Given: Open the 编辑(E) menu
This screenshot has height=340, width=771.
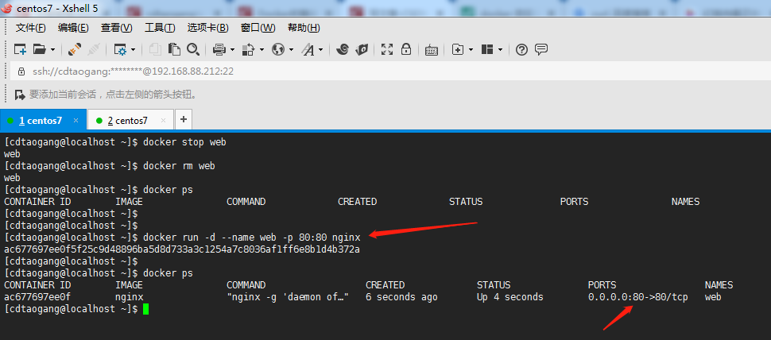Looking at the screenshot, I should point(73,28).
